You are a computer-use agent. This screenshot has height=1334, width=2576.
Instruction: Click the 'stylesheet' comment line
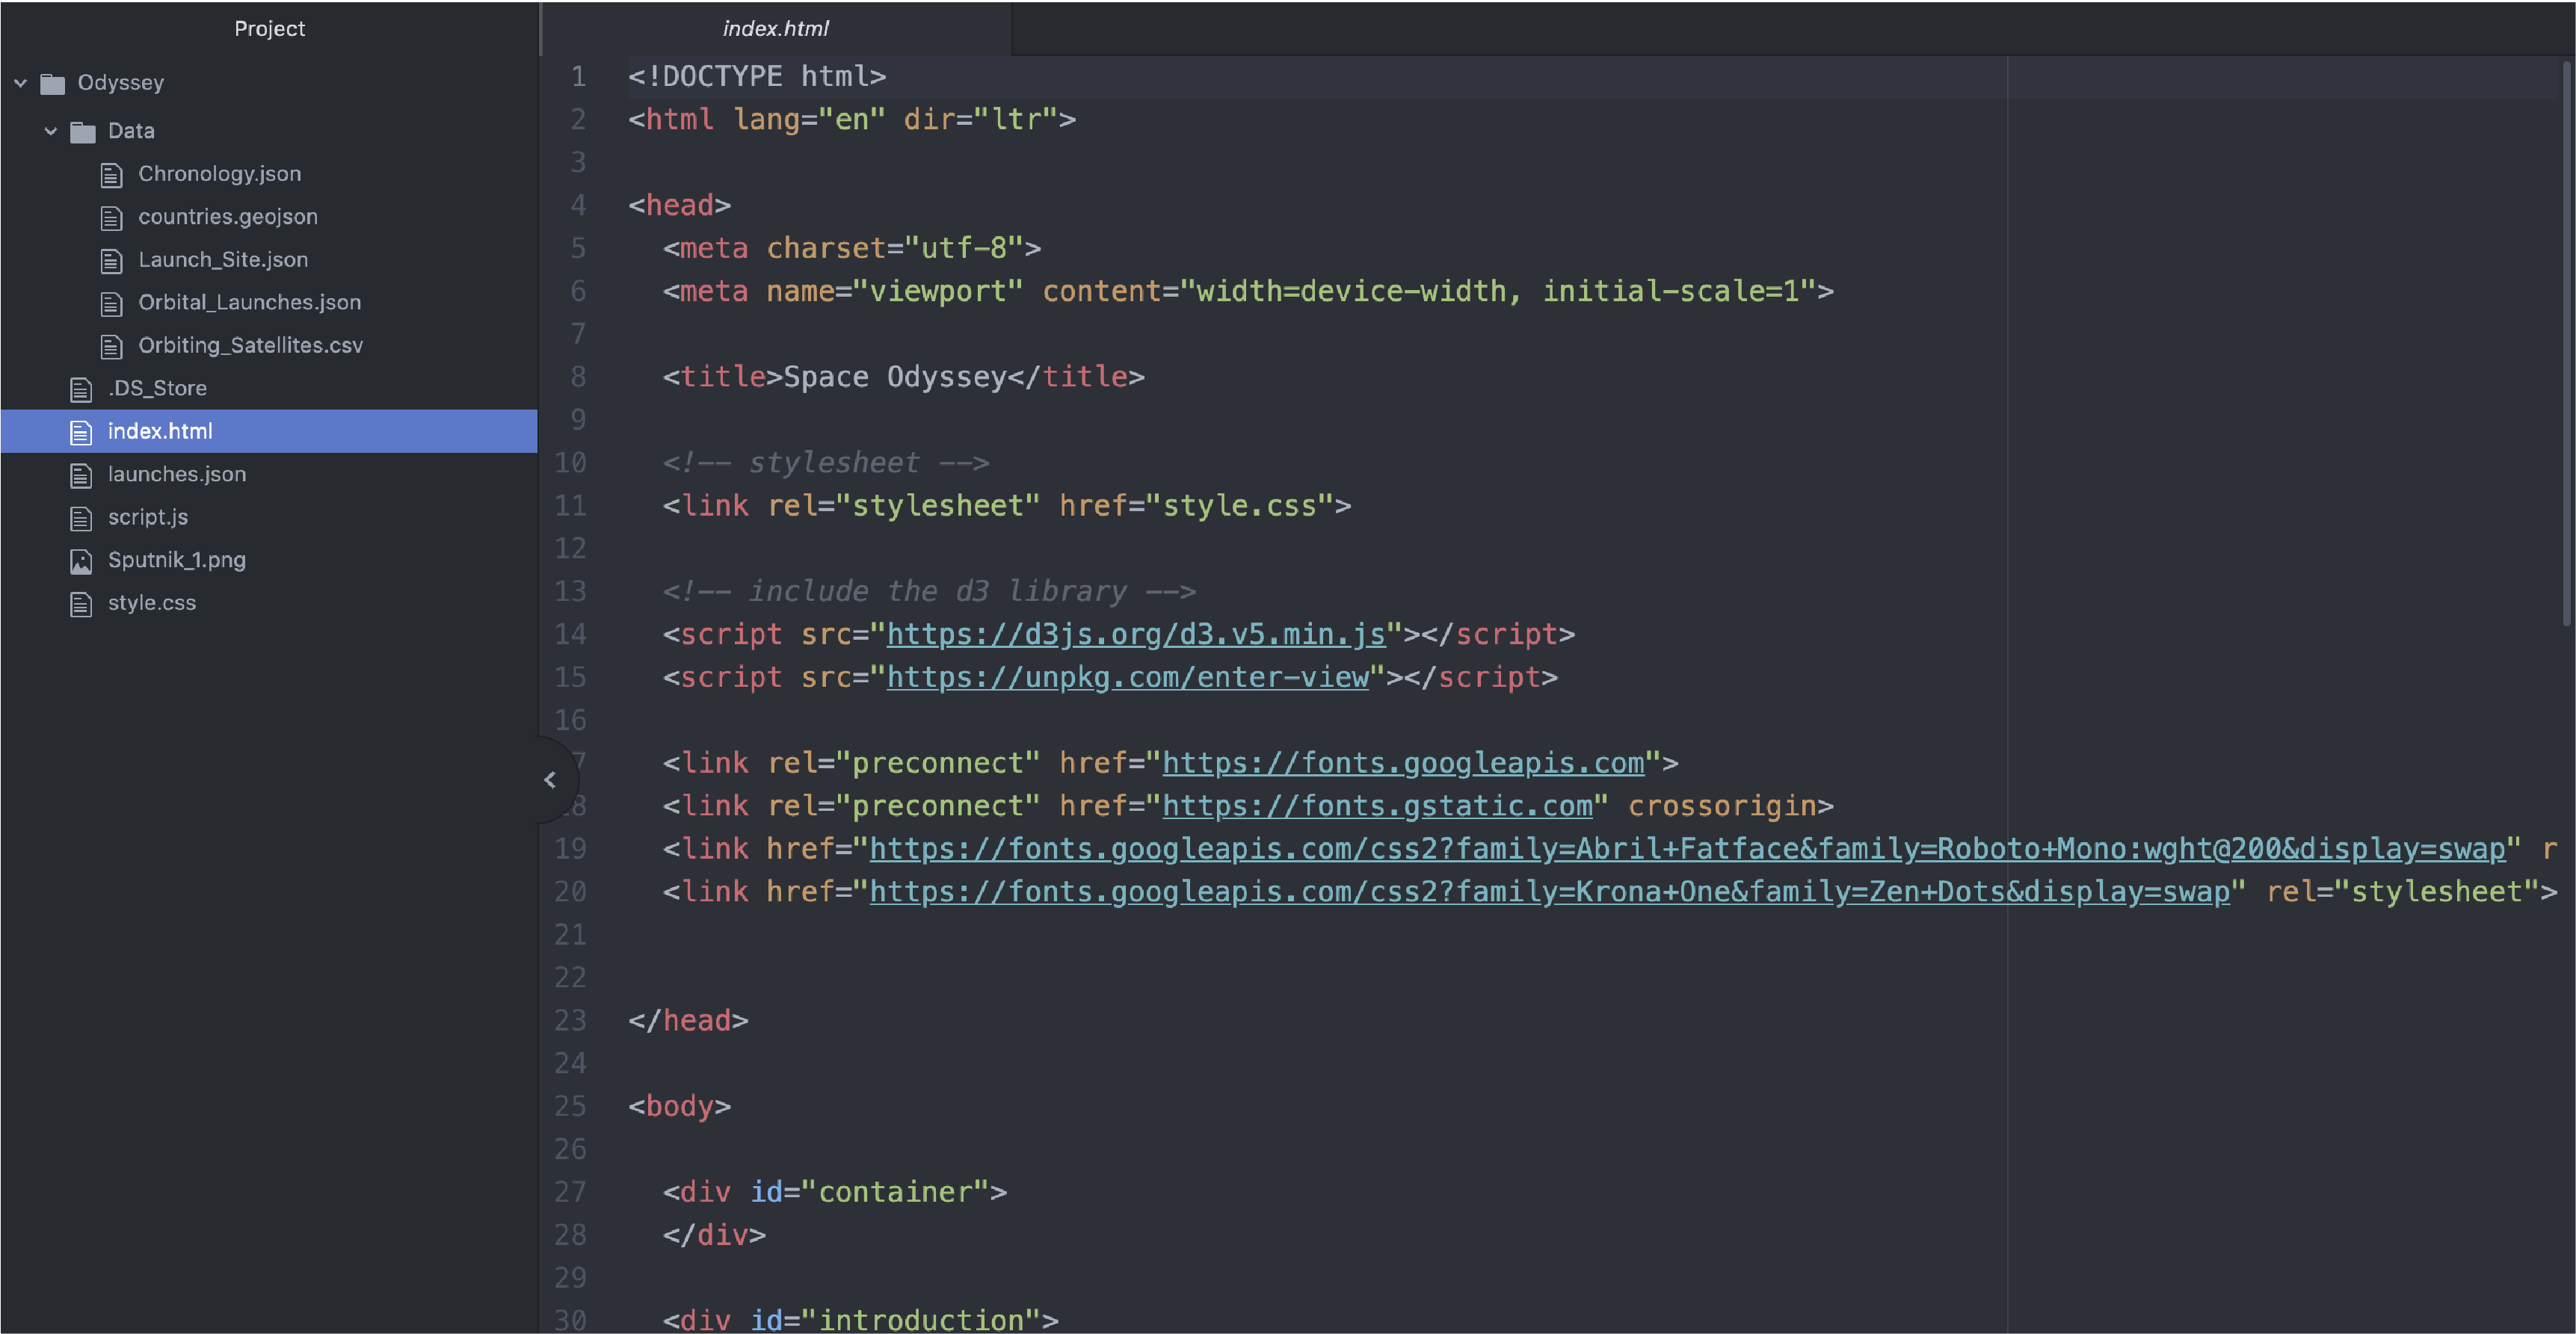(826, 463)
